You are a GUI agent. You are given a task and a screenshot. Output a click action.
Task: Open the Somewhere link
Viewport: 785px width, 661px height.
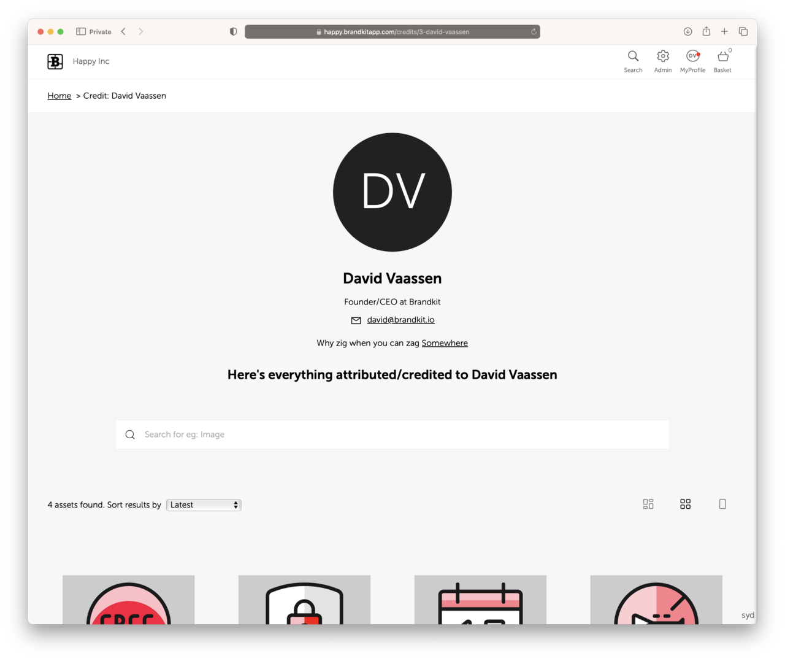click(445, 343)
